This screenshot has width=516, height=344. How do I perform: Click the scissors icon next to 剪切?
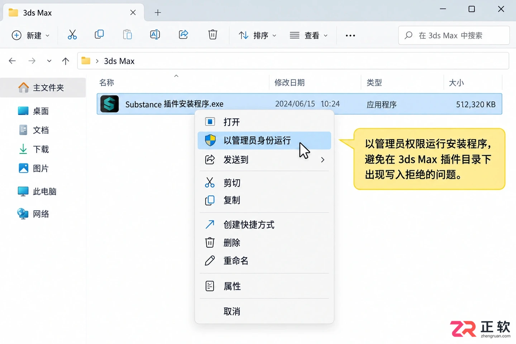(x=210, y=182)
